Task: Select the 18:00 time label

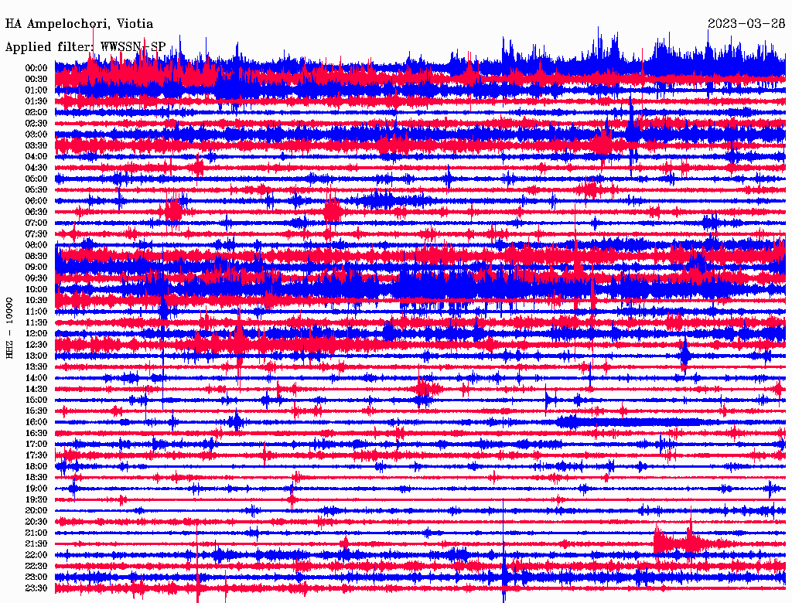Action: [x=36, y=467]
